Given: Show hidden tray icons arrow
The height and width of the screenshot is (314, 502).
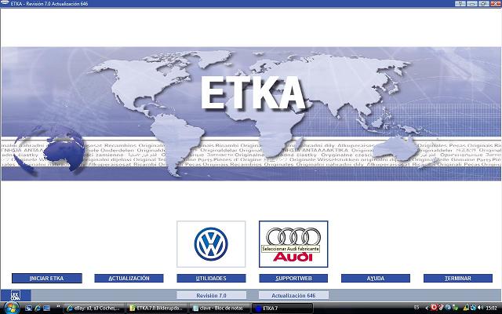Looking at the screenshot, I should coord(427,308).
